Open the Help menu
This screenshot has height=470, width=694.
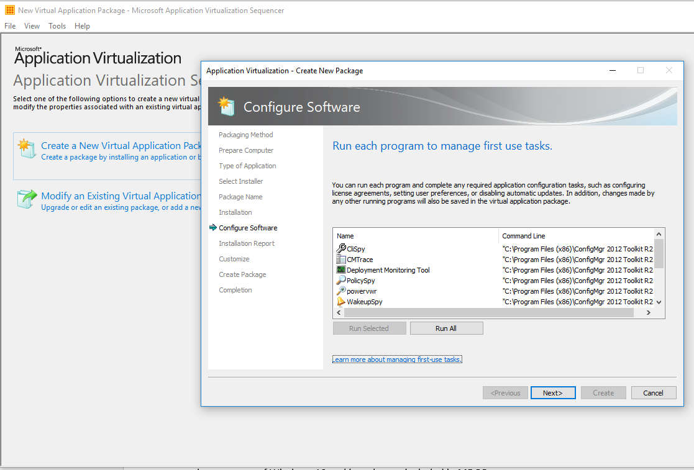click(x=82, y=25)
